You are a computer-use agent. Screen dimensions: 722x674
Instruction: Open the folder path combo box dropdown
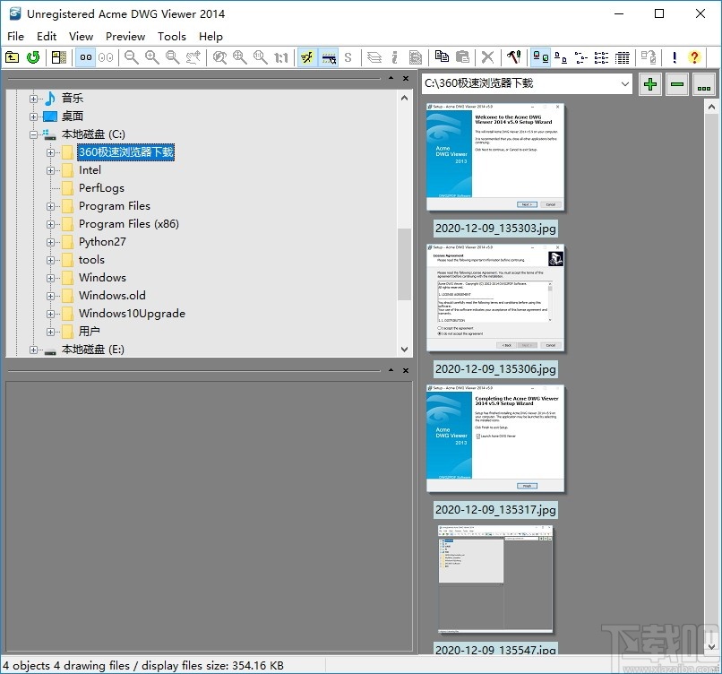[623, 83]
